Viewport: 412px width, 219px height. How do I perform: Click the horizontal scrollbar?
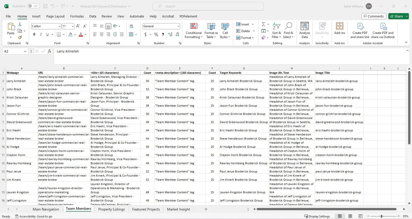pos(326,209)
